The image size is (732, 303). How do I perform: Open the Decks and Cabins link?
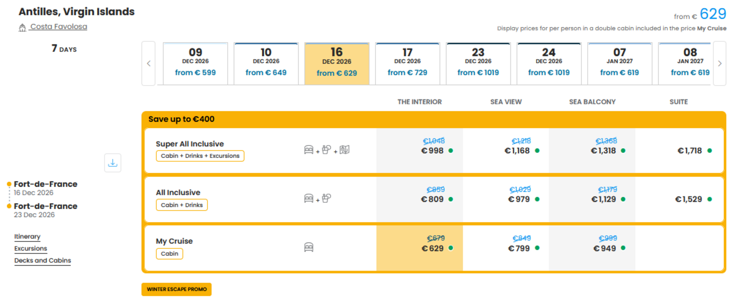pos(42,261)
